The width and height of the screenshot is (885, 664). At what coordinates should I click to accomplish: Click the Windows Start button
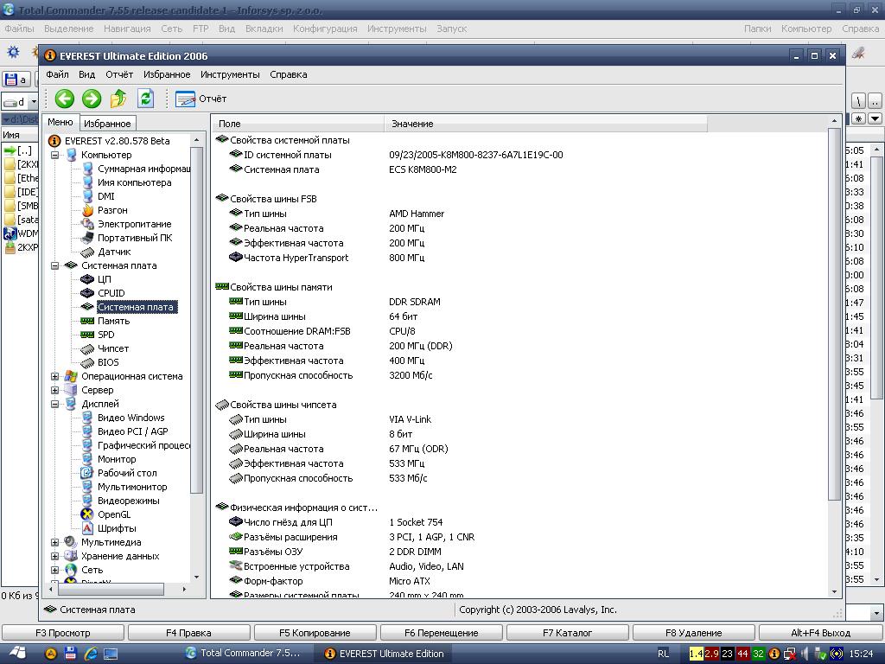click(17, 654)
